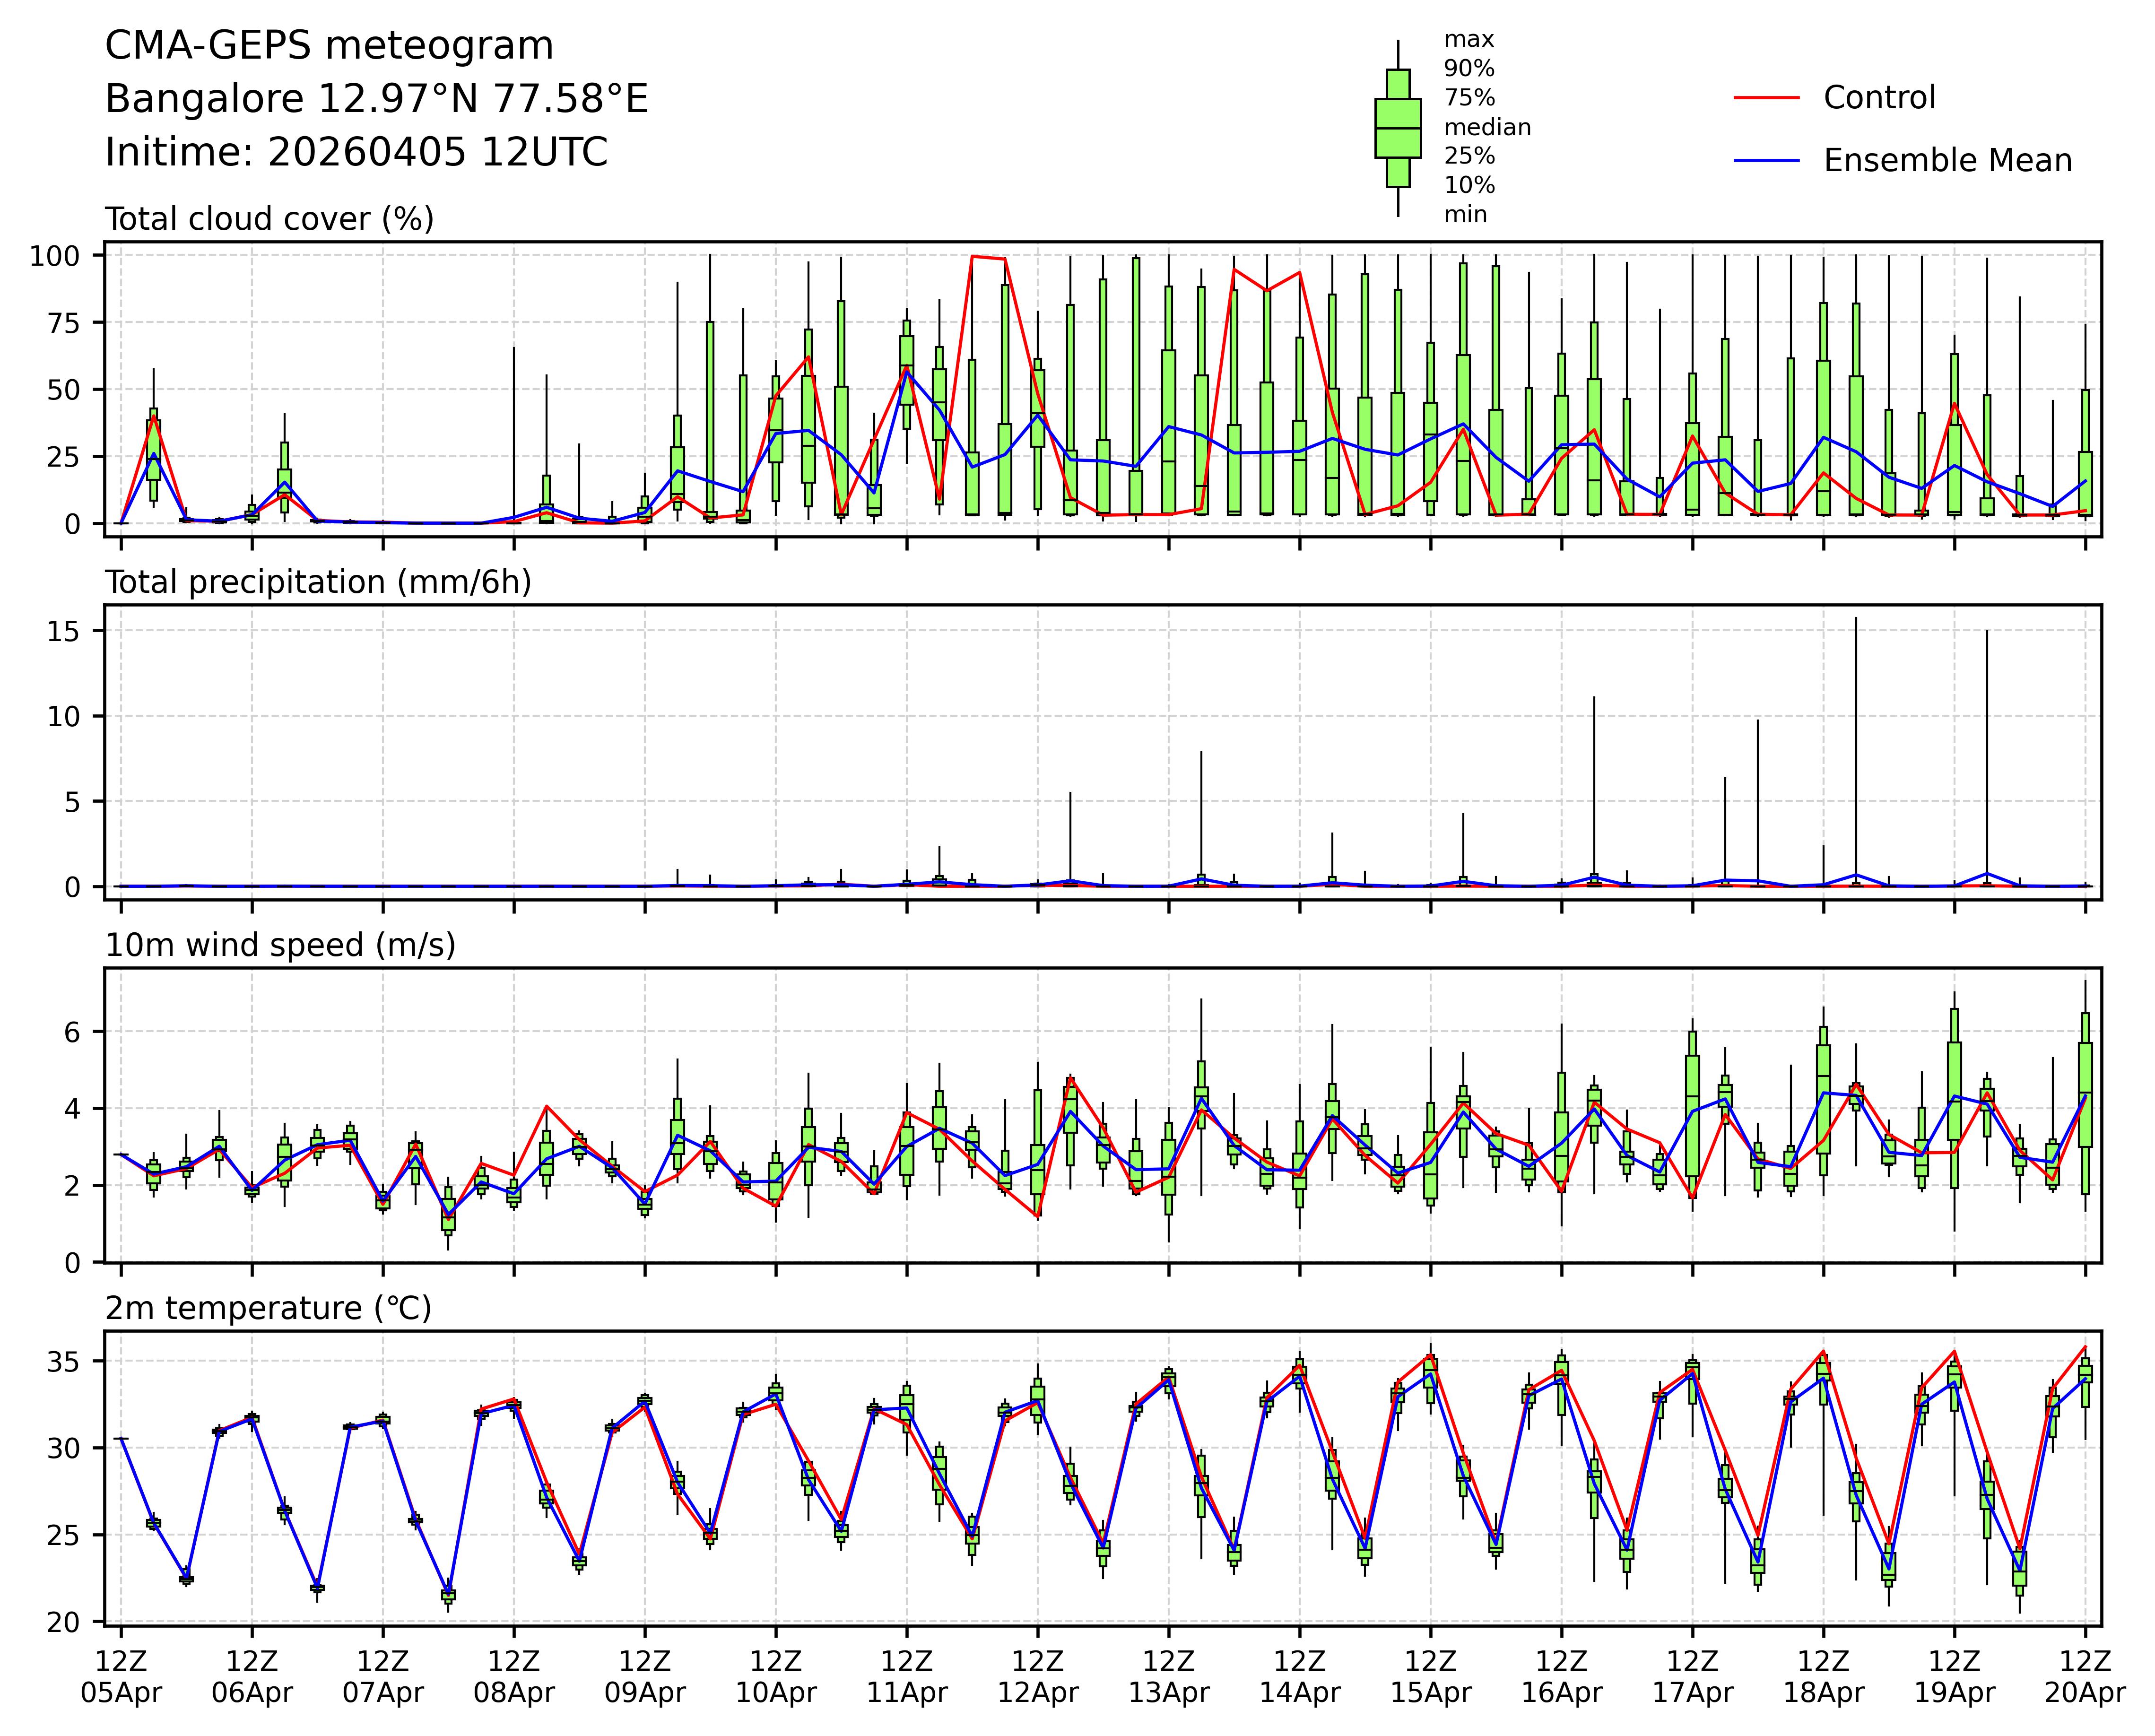The width and height of the screenshot is (2155, 1736).
Task: Click the Total cloud cover panel title
Action: (x=269, y=219)
